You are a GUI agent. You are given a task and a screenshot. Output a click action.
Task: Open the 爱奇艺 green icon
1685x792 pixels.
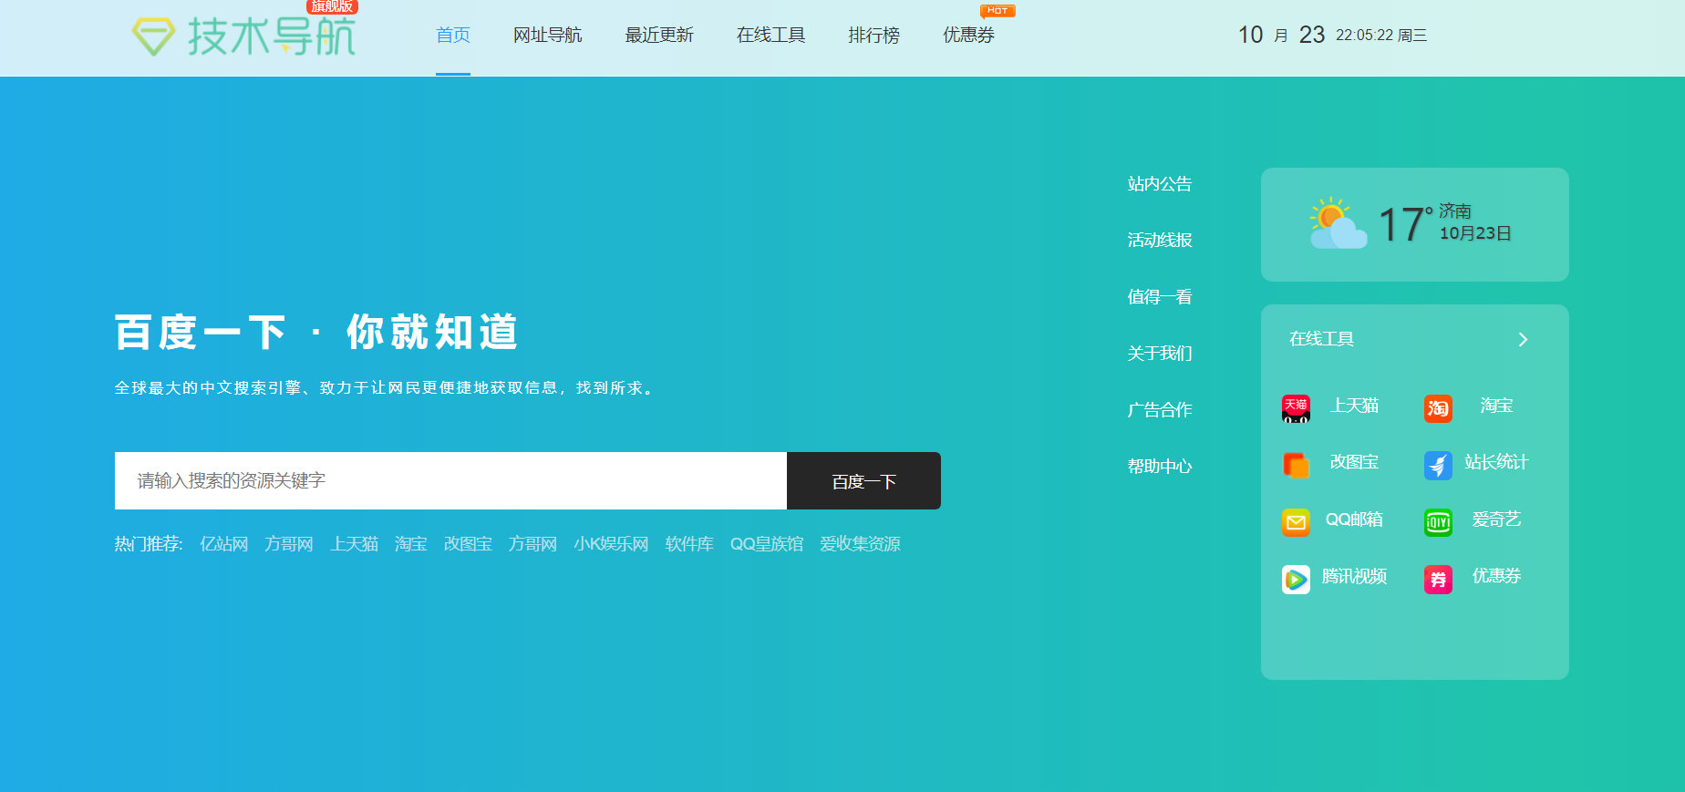pos(1438,522)
